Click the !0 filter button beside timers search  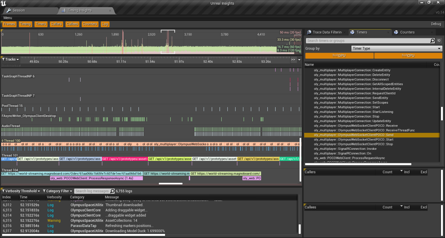(x=439, y=41)
